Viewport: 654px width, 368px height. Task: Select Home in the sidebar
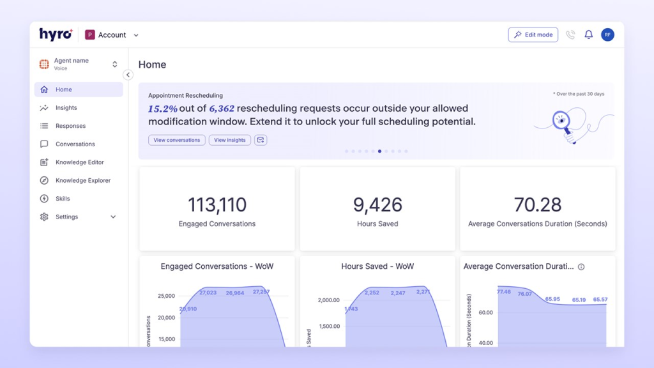(65, 89)
